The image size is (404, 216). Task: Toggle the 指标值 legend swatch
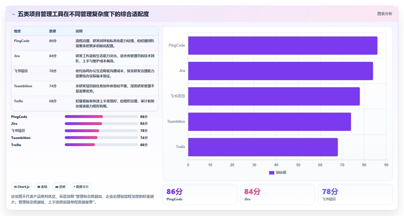(x=272, y=173)
